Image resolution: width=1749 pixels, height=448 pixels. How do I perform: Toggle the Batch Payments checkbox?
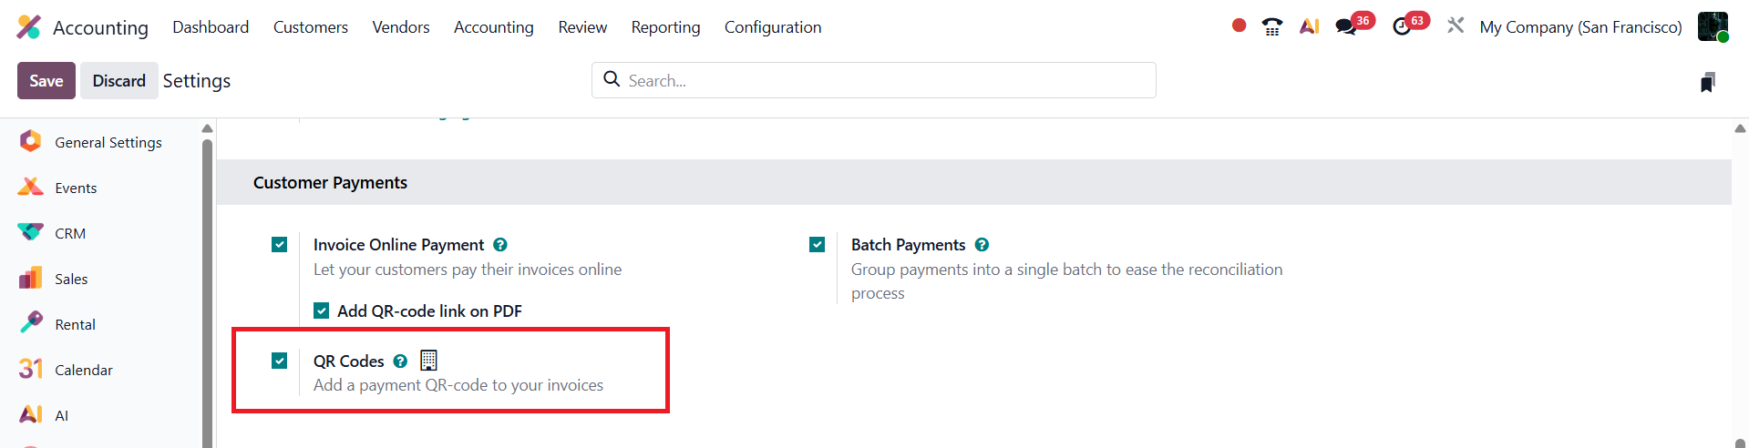(818, 245)
